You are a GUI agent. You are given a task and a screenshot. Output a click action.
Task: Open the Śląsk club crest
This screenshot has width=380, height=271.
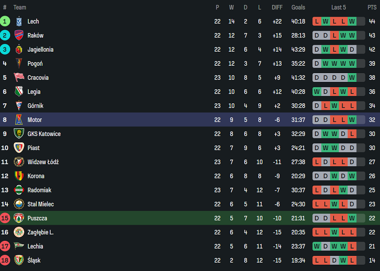tap(19, 260)
